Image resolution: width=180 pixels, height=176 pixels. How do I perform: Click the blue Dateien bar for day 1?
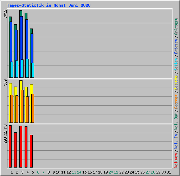click(11, 50)
